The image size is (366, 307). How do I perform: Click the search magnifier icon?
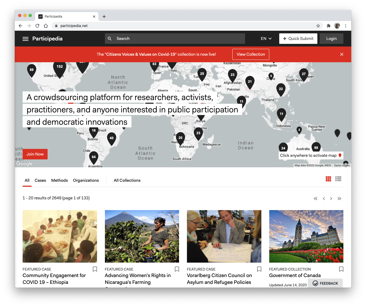110,39
